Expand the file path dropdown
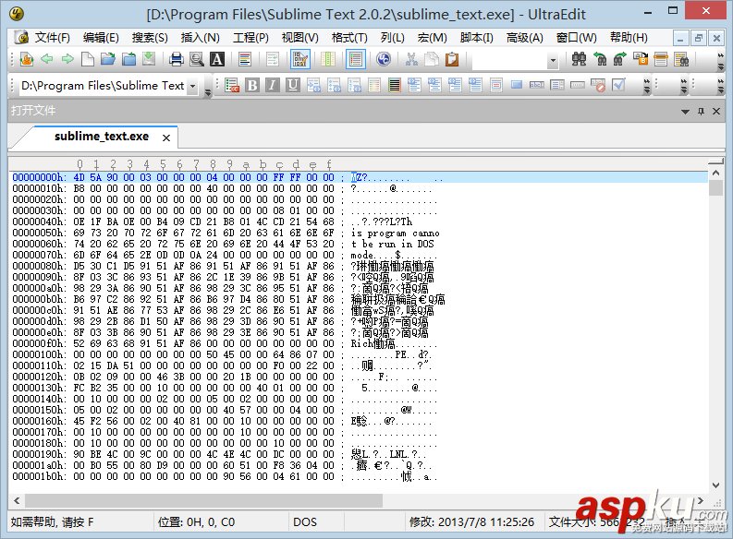The image size is (733, 539). click(192, 86)
